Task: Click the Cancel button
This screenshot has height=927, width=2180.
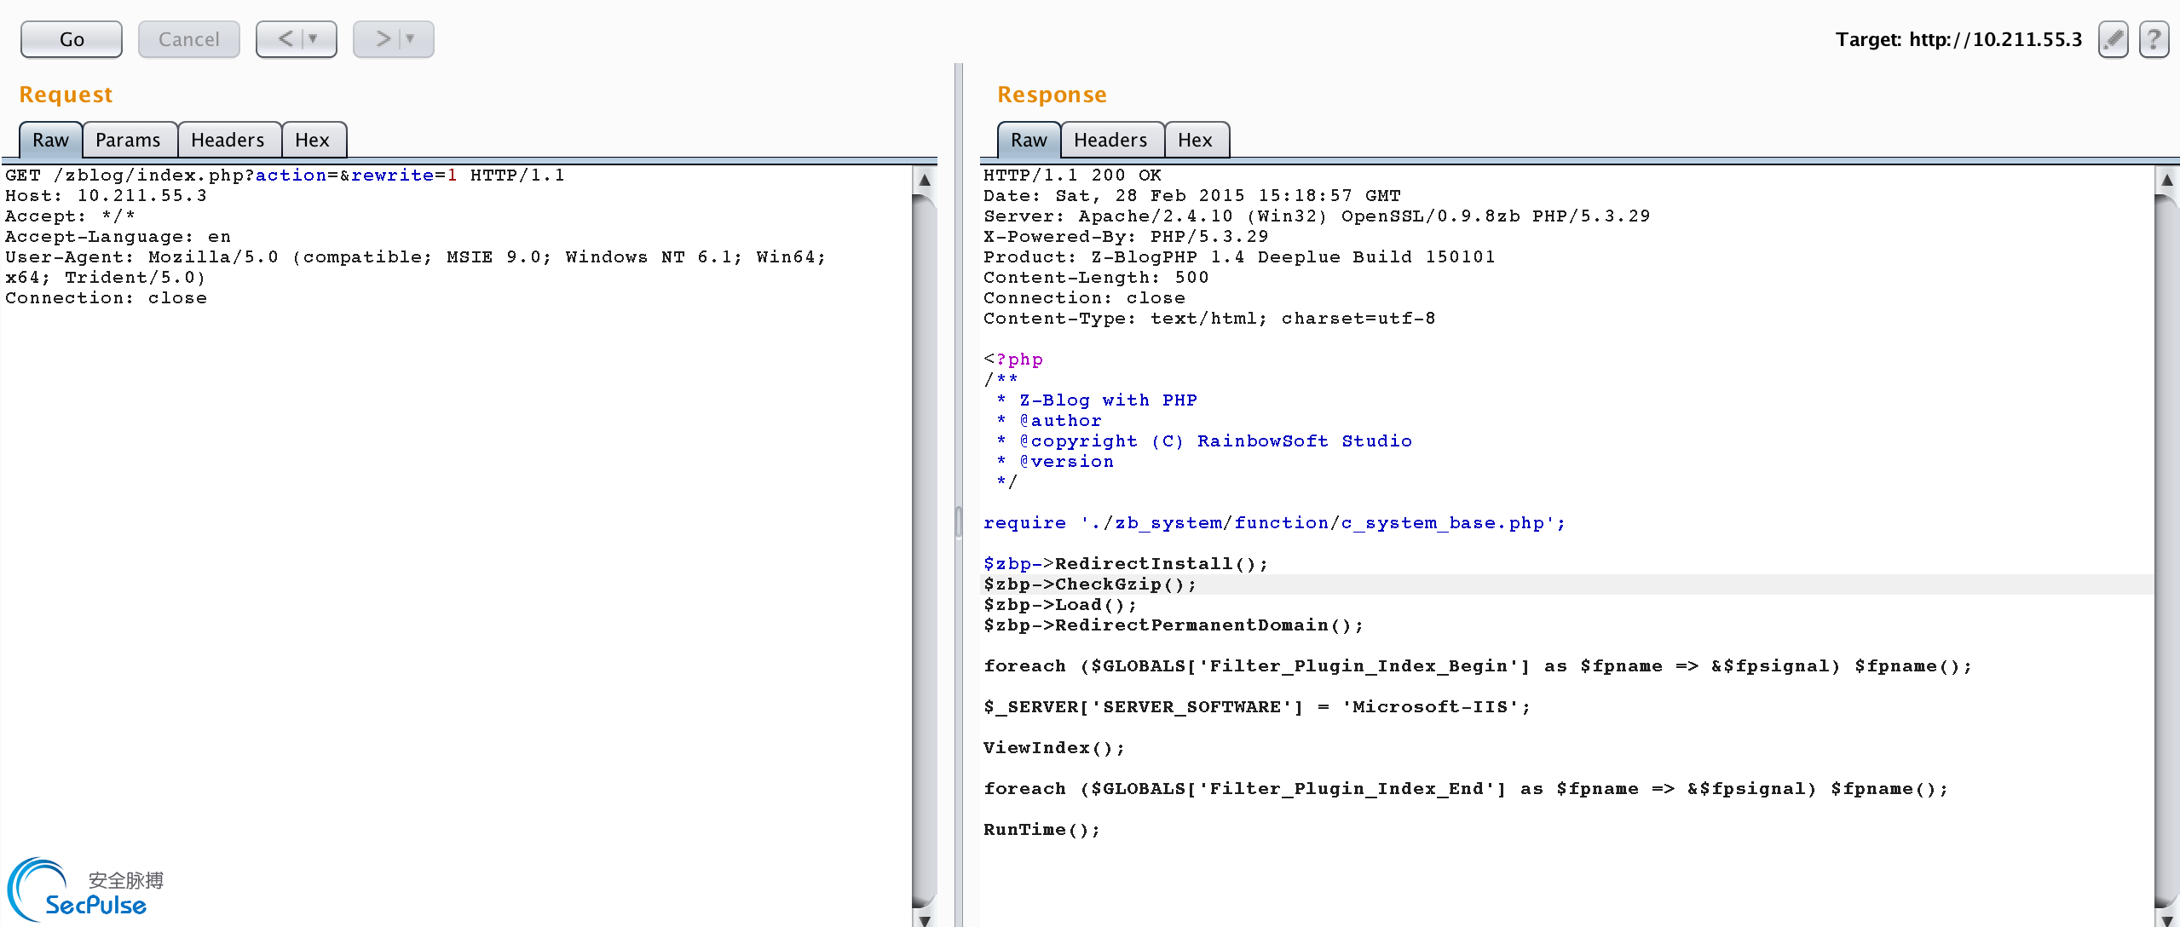Action: (188, 39)
